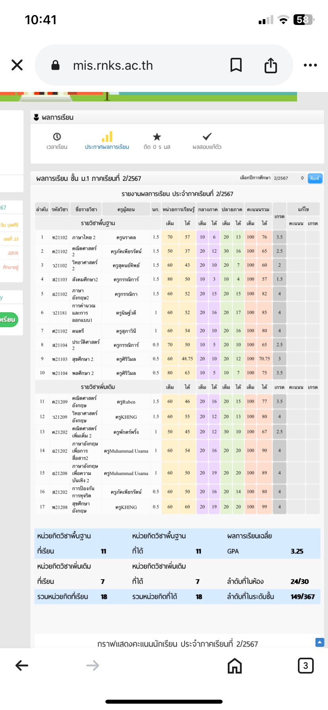Tap the battery indicator showing 58
The width and height of the screenshot is (328, 710).
pyautogui.click(x=304, y=20)
